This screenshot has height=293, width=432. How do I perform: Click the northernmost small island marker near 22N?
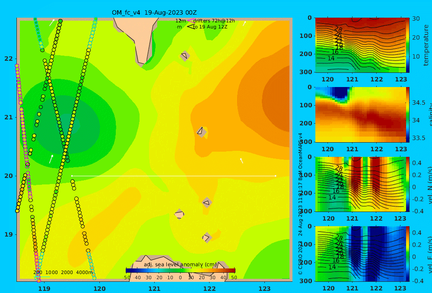tap(184, 56)
